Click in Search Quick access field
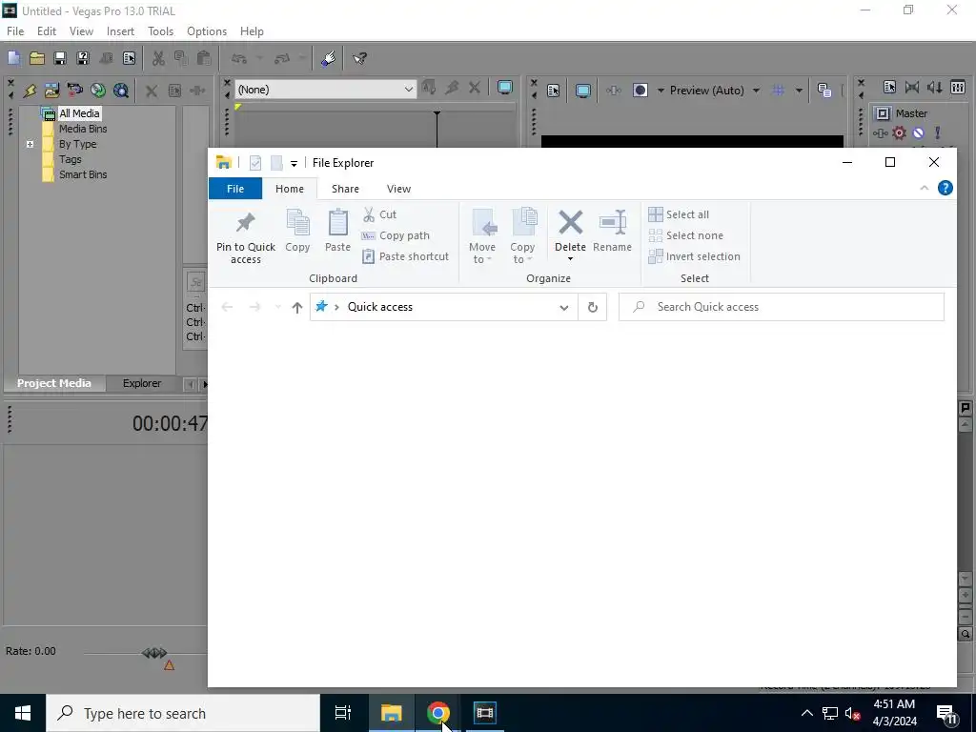Screen dimensions: 976x732 point(782,307)
